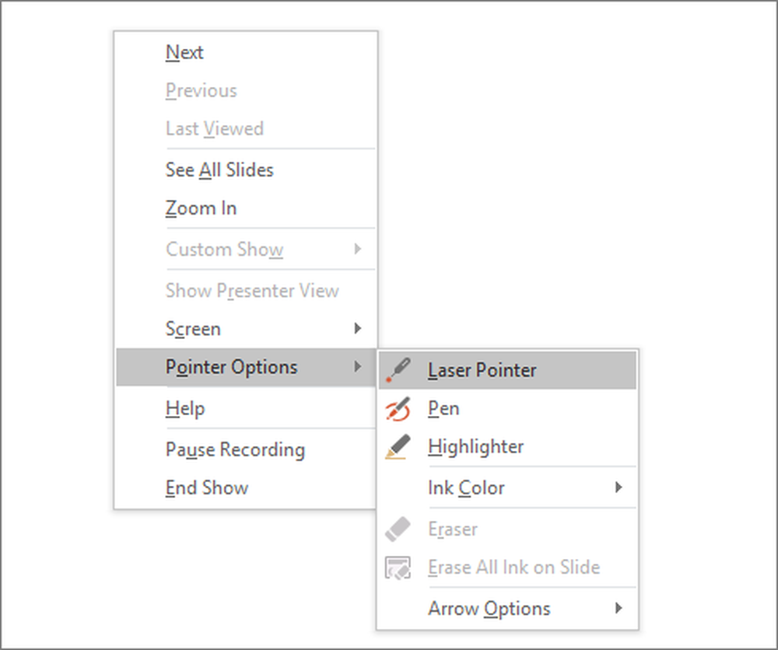Click the Previous menu entry

click(x=201, y=90)
